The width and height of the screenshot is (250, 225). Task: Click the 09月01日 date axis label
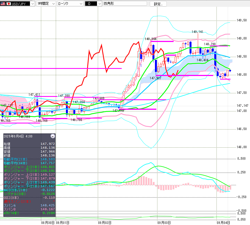pyautogui.click(x=63, y=223)
